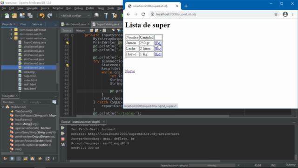Collapse the com.rcosio.webserver package
Viewport: 298px width, 168px height.
point(11,38)
